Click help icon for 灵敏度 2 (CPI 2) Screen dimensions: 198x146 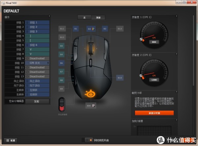pyautogui.click(x=177, y=54)
